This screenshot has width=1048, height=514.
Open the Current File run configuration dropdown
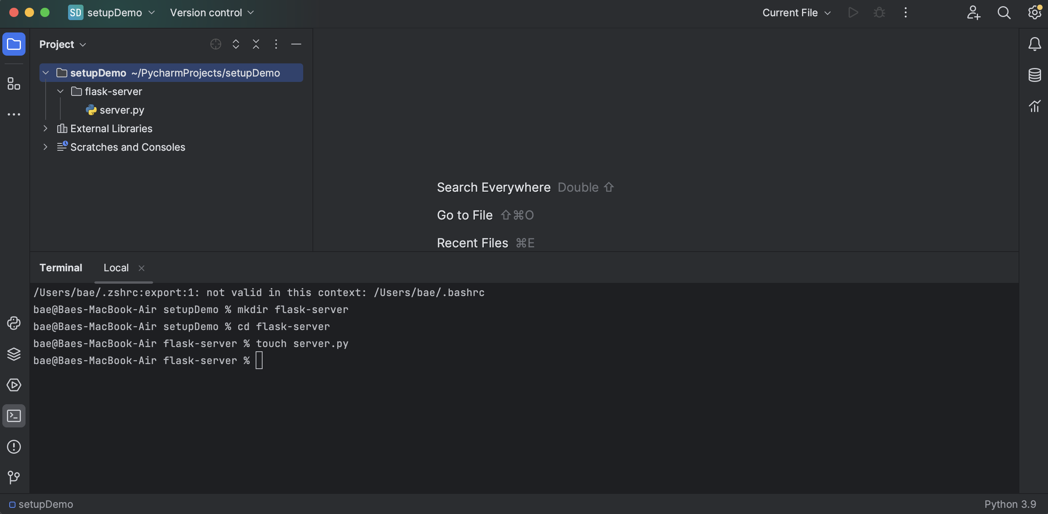click(x=796, y=13)
